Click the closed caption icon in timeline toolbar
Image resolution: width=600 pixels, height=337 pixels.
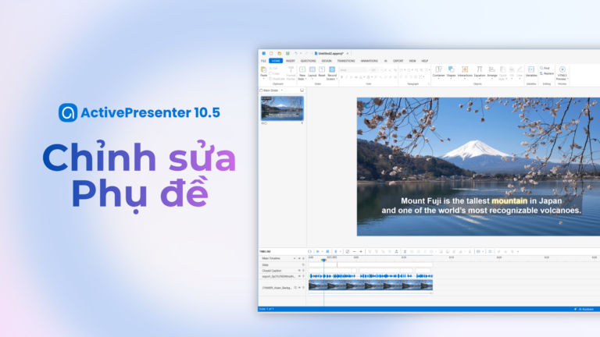[x=478, y=251]
